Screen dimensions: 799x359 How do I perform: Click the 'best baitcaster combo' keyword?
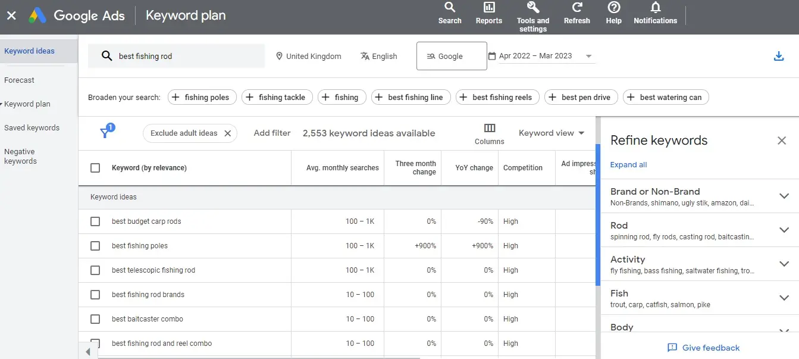(148, 319)
